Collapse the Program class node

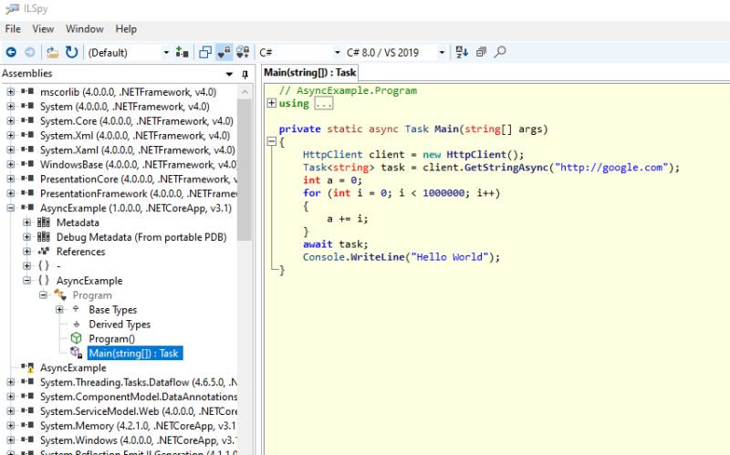tap(43, 295)
